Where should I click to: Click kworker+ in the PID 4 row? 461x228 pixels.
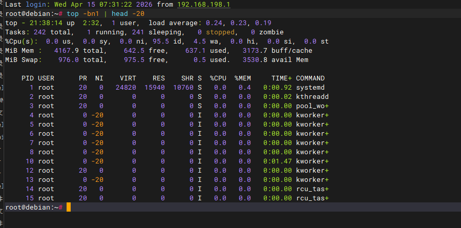pyautogui.click(x=312, y=115)
